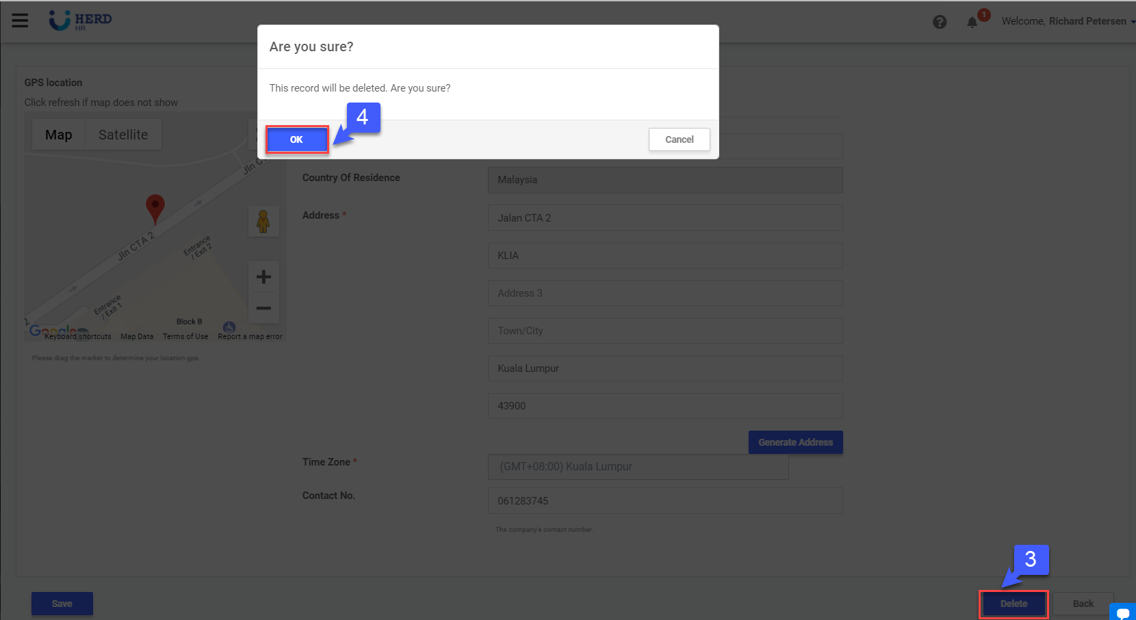Open the map Terms of Use link

pos(185,336)
